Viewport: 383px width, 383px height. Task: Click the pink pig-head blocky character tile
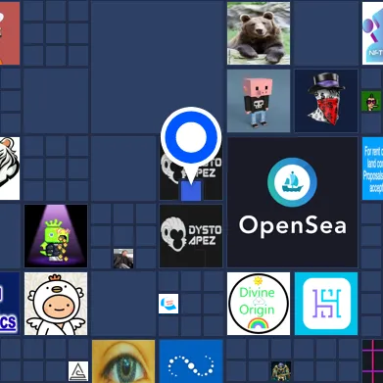tap(259, 101)
